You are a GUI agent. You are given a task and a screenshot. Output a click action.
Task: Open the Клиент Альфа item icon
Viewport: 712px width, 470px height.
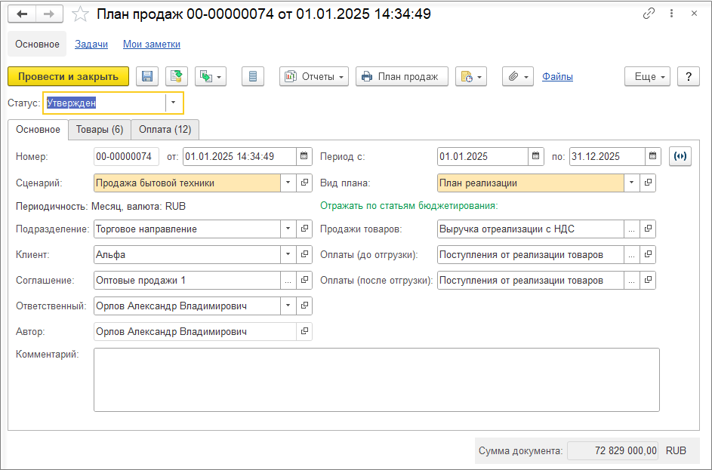coord(304,254)
